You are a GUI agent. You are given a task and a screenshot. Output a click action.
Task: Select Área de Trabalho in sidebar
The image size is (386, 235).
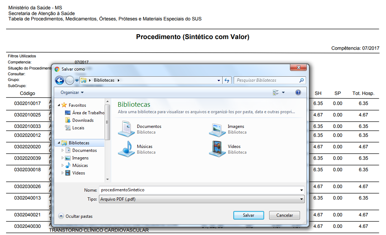[88, 113]
